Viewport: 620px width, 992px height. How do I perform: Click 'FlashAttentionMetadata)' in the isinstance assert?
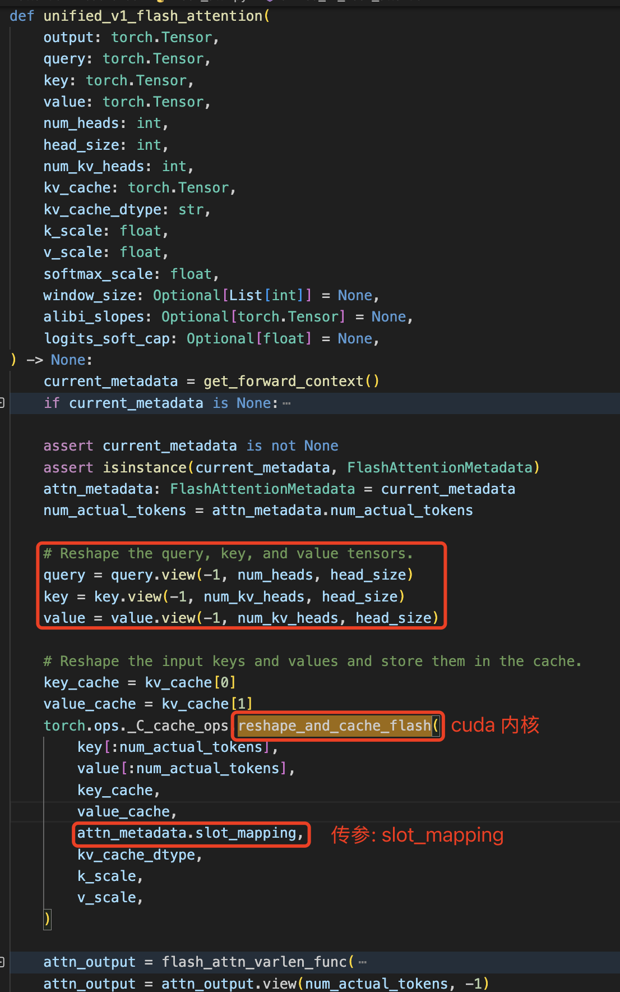point(443,468)
